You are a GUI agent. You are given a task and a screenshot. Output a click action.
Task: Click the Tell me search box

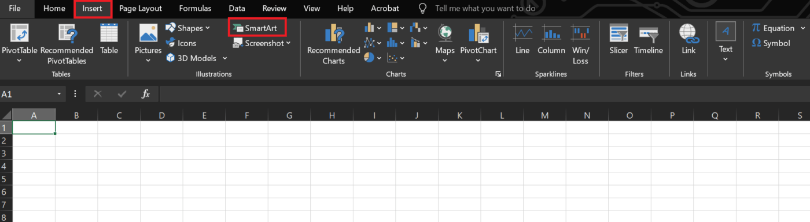coord(485,9)
